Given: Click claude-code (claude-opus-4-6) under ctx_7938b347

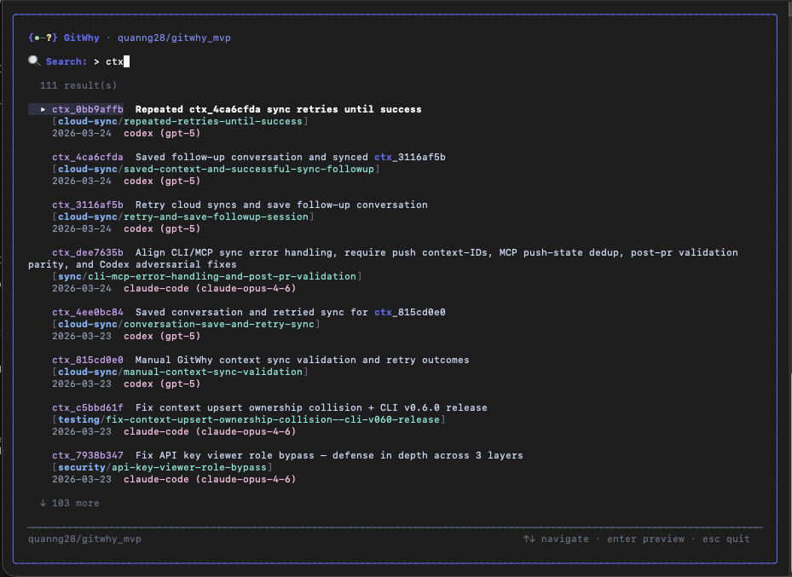Looking at the screenshot, I should click(x=210, y=479).
